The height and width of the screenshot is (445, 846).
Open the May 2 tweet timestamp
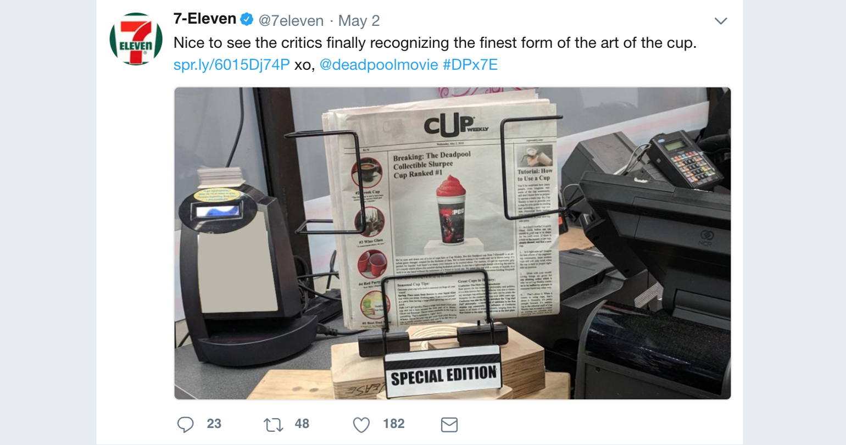click(x=359, y=21)
